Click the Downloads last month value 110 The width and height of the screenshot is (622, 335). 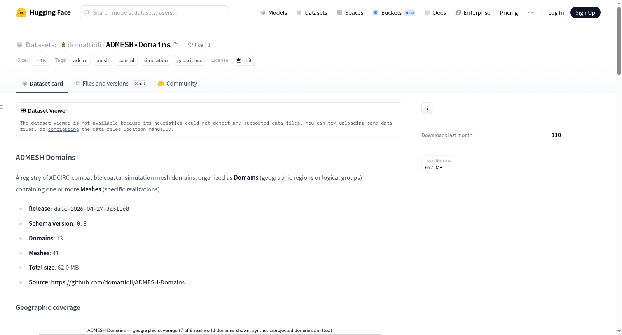[556, 135]
